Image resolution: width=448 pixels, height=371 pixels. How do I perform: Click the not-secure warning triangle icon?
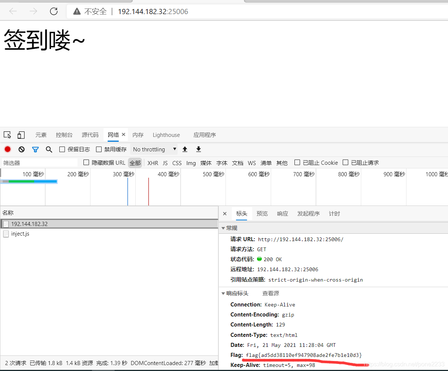click(77, 12)
